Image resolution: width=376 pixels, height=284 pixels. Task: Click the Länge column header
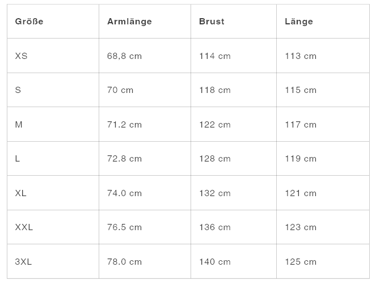[299, 22]
